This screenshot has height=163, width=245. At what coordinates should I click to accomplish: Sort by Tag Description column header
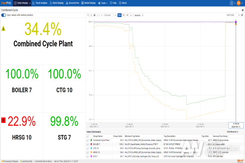[x=170, y=136]
